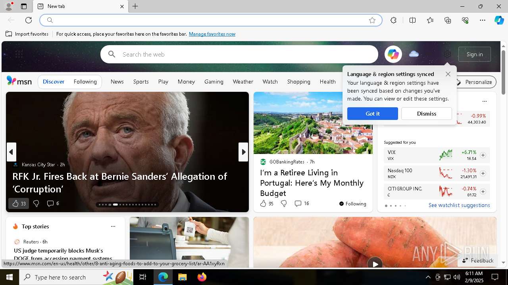The image size is (508, 285).
Task: Open the Shopping menu item
Action: 298,82
